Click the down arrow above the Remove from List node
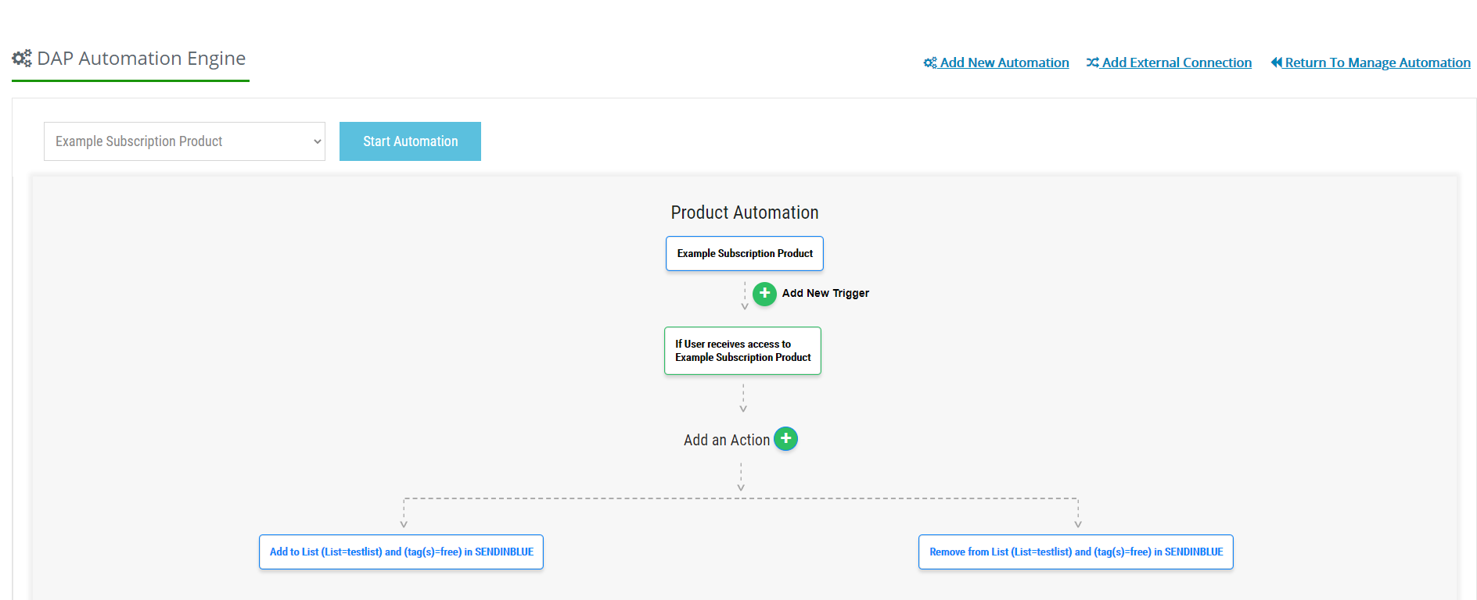Viewport: 1477px width, 600px height. click(x=1078, y=523)
